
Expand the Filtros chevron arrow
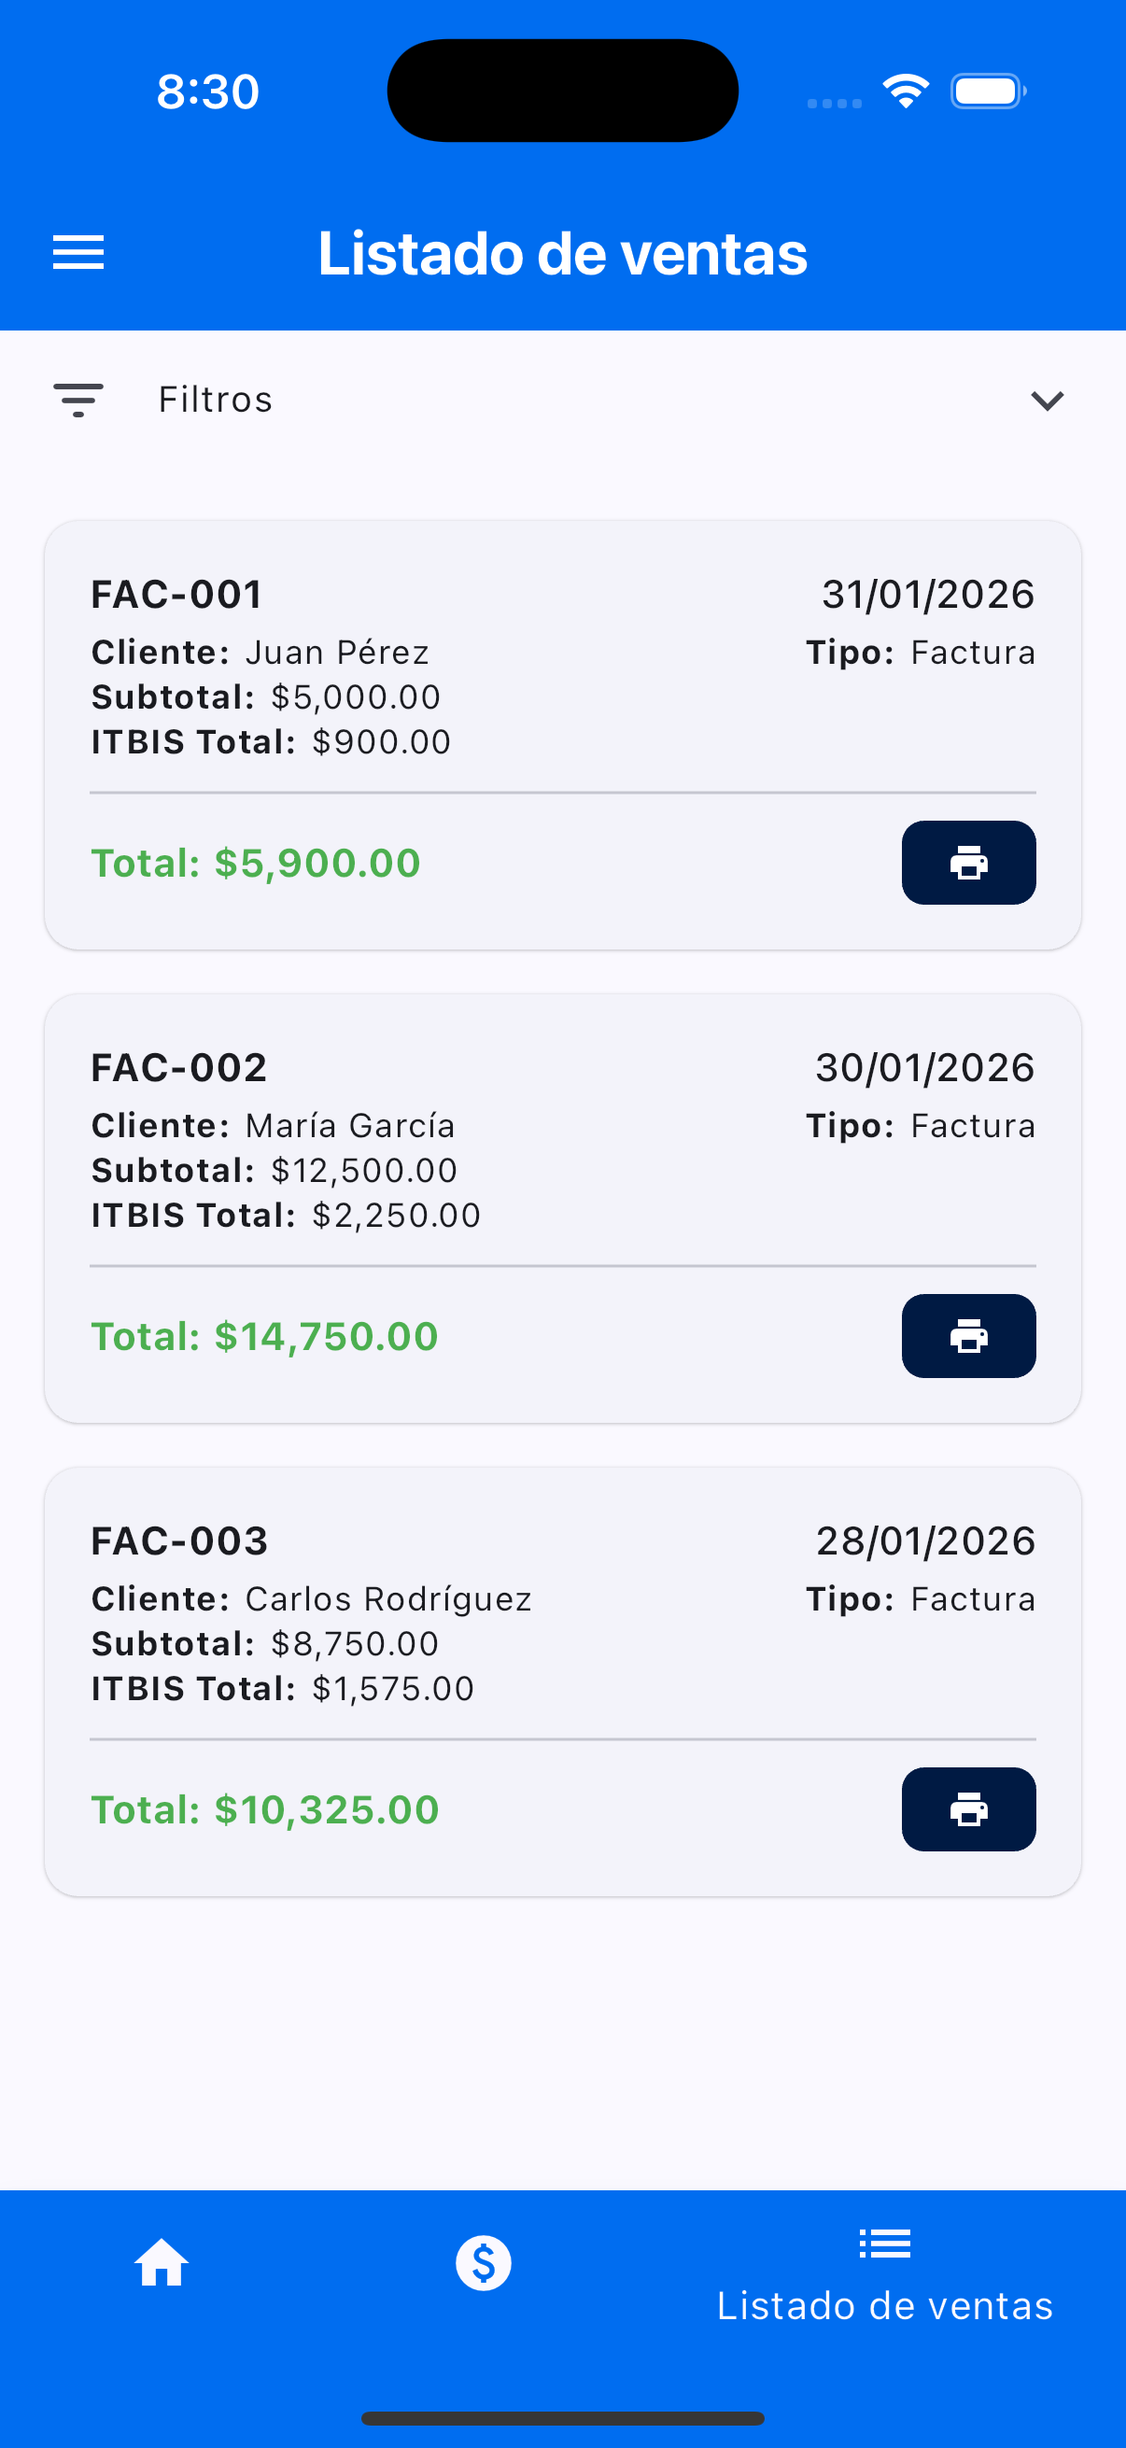click(x=1047, y=401)
